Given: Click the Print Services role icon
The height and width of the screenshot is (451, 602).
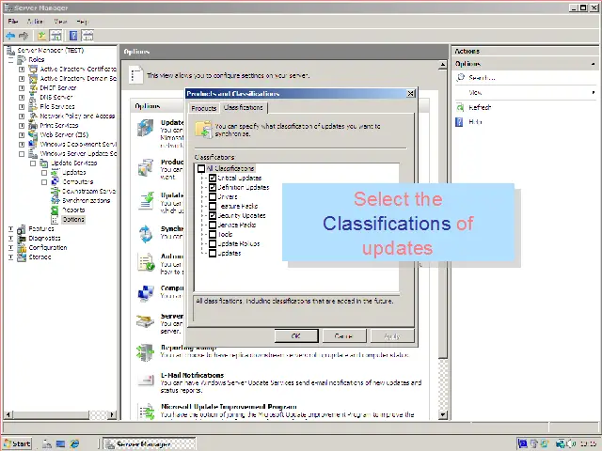Looking at the screenshot, I should click(x=34, y=125).
